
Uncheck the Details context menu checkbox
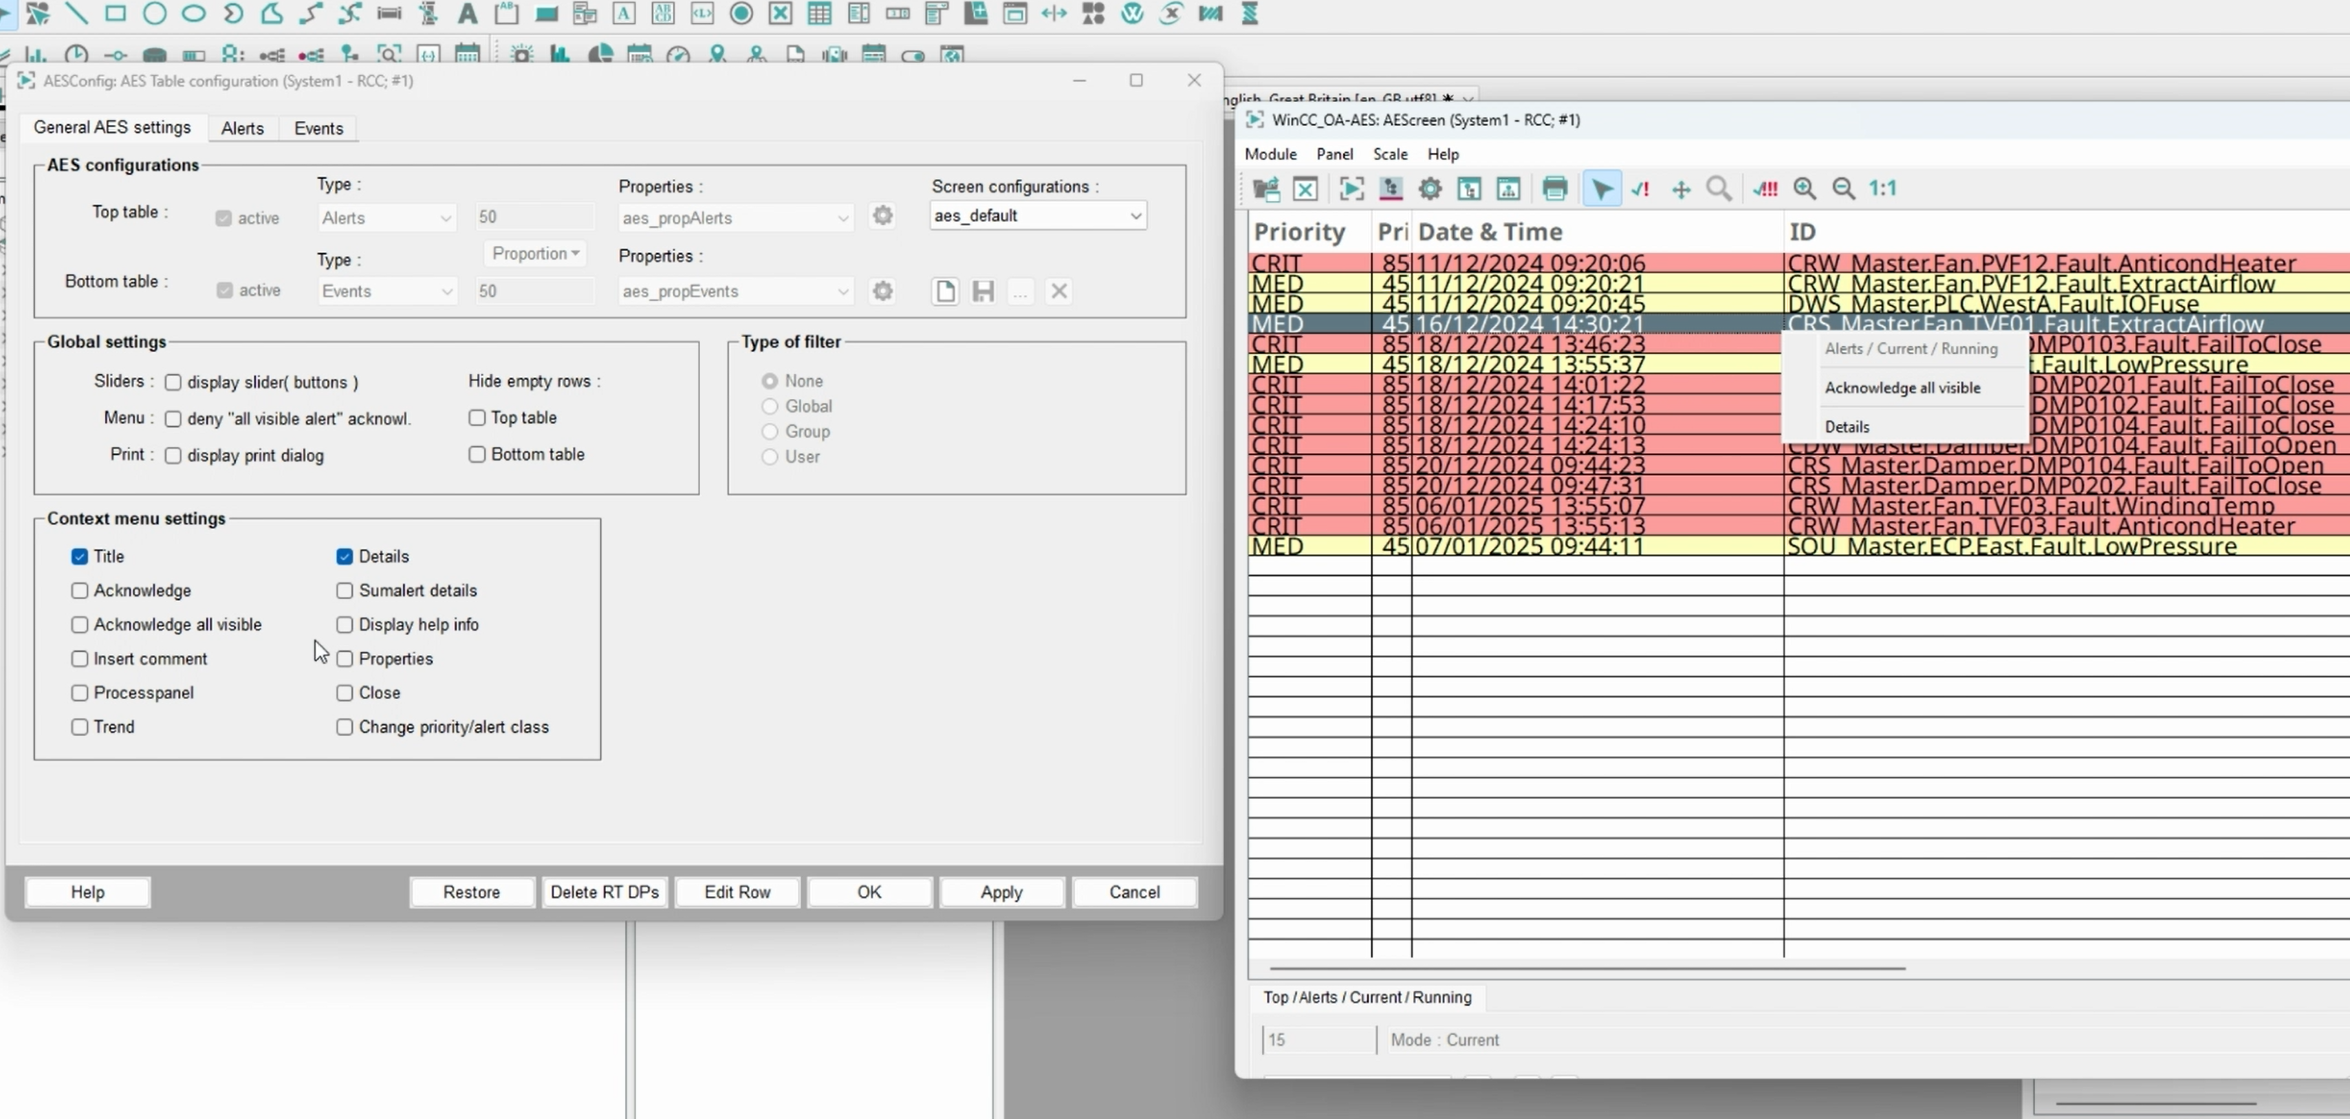coord(345,556)
